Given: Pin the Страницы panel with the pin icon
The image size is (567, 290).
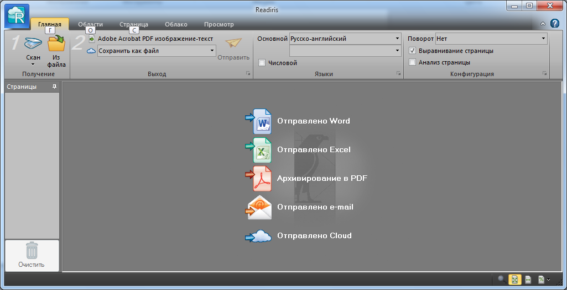Looking at the screenshot, I should pos(54,87).
